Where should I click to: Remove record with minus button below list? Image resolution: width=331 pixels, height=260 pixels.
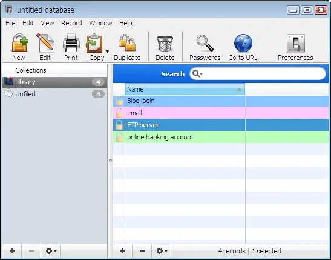click(x=142, y=251)
